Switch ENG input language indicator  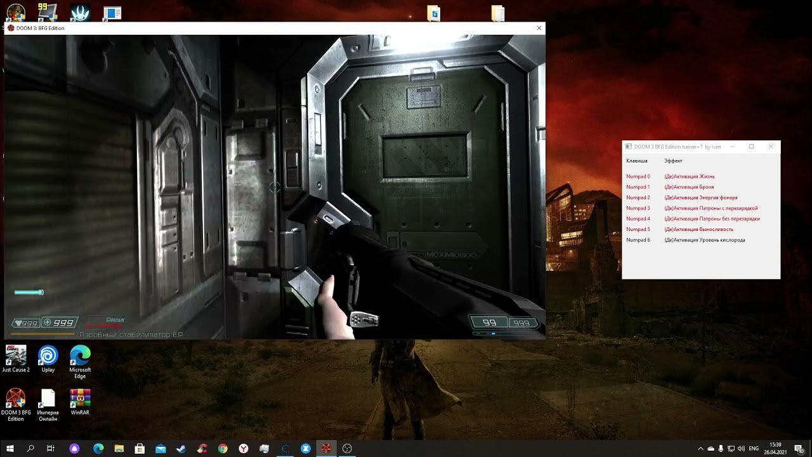(x=754, y=449)
